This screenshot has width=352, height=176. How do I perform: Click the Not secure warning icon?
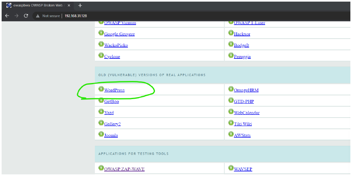point(38,16)
